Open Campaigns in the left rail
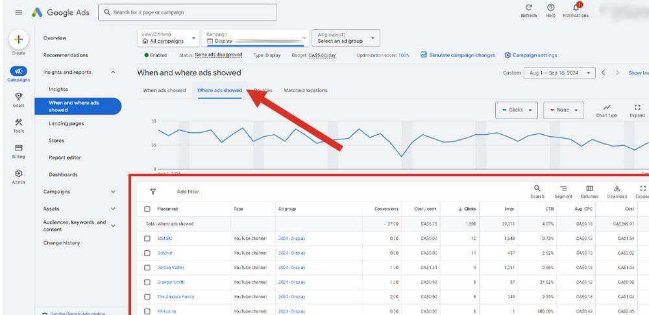The height and width of the screenshot is (315, 649). tap(18, 74)
